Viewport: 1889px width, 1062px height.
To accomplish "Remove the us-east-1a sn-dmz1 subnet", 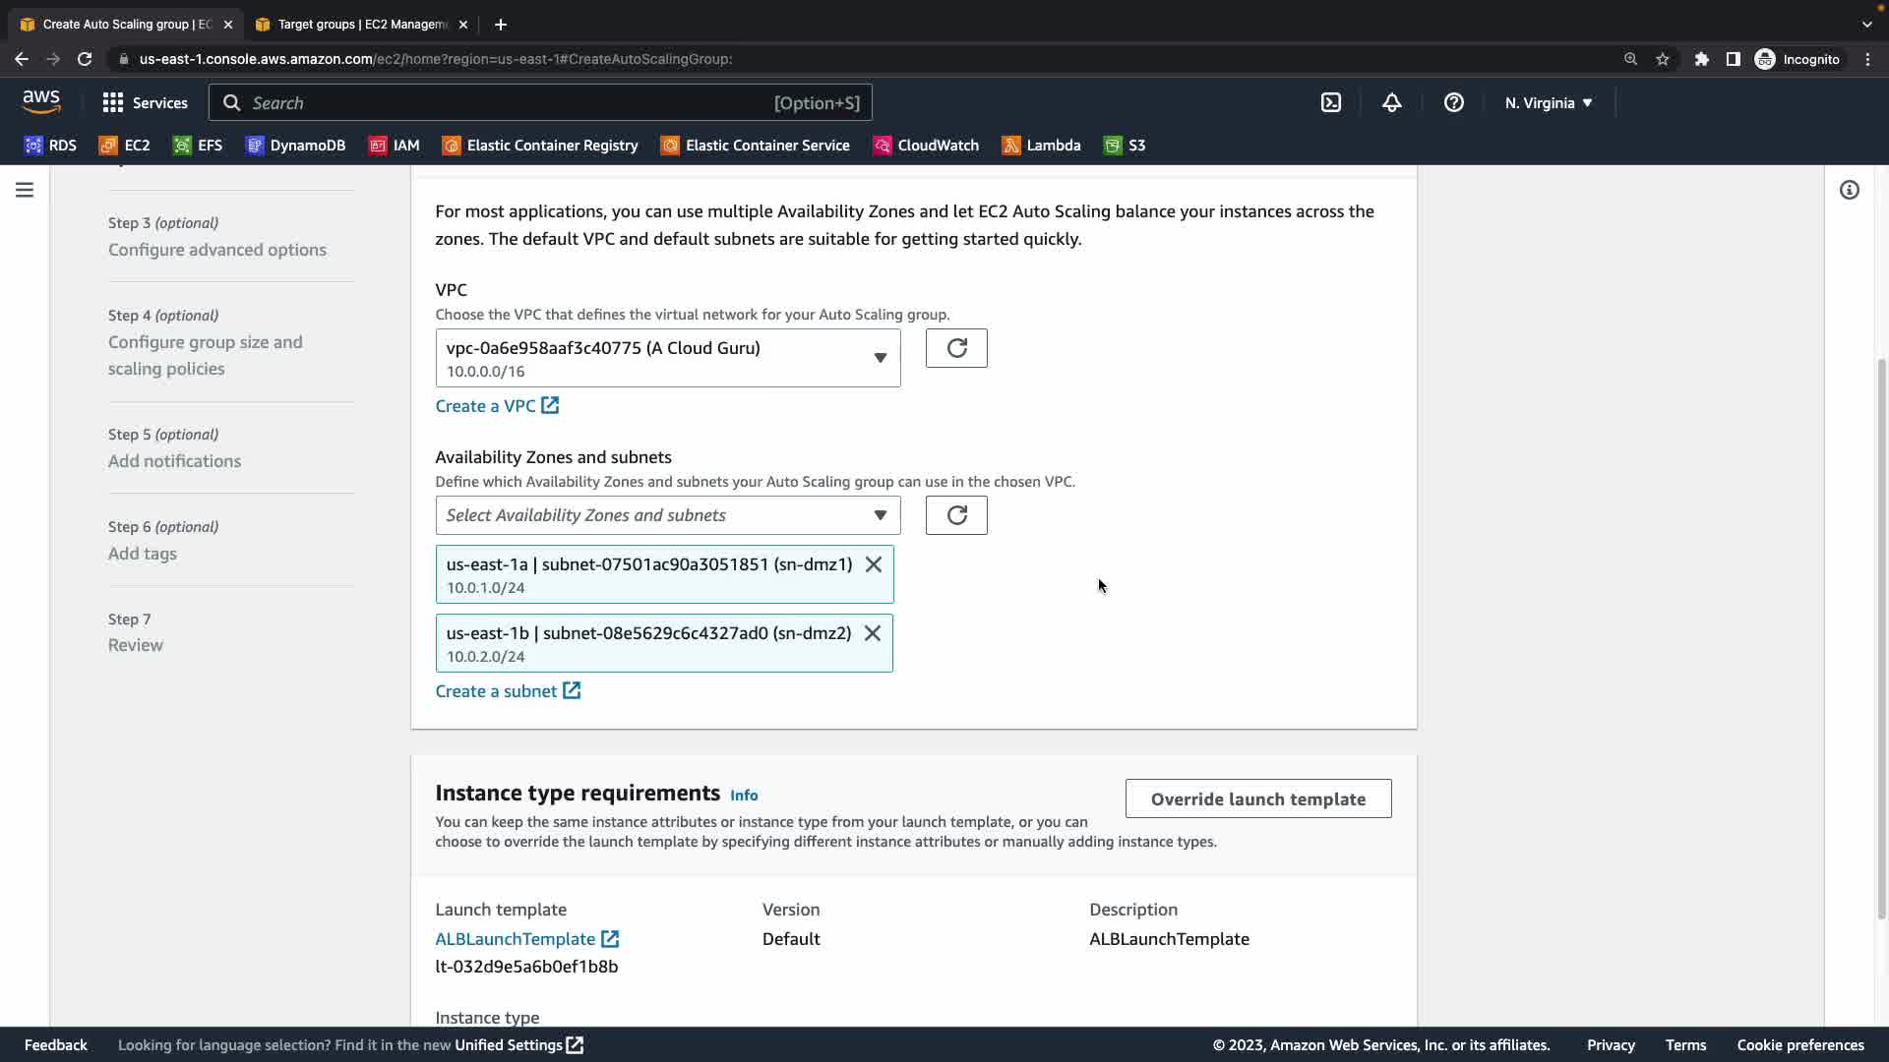I will [x=873, y=564].
